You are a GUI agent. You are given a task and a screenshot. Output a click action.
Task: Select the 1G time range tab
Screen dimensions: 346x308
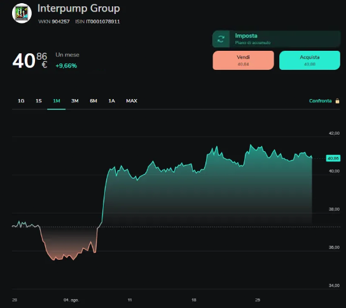click(x=21, y=101)
